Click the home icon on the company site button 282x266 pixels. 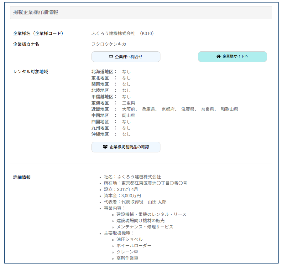[218, 56]
